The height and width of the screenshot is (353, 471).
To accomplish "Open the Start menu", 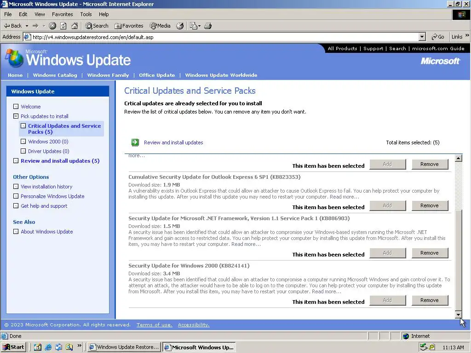I will [x=13, y=347].
